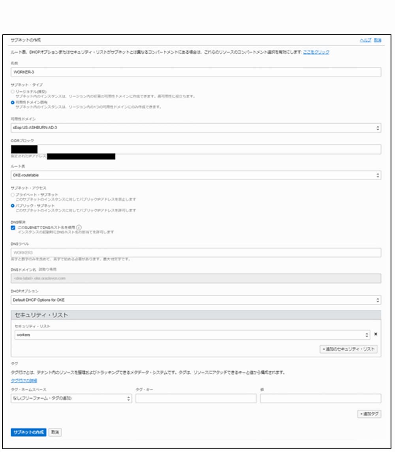
Task: Click the CIDR block input field
Action: point(196,149)
